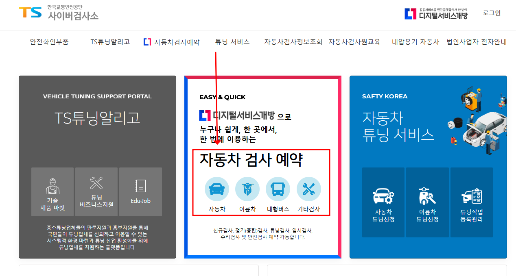
Task: Open the 디지털서비스개방 header logo
Action: [436, 13]
